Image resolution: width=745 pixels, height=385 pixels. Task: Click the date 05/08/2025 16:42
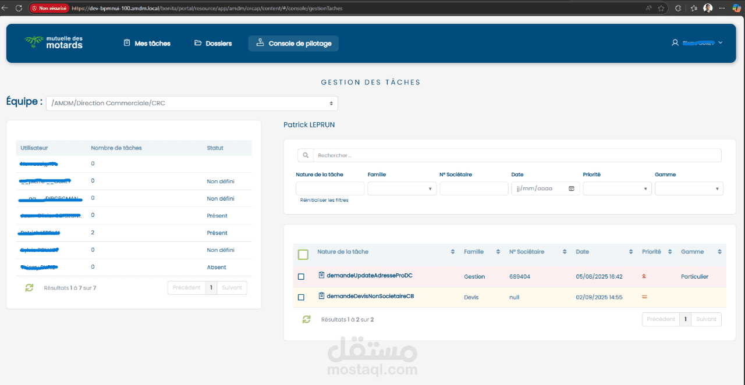599,277
